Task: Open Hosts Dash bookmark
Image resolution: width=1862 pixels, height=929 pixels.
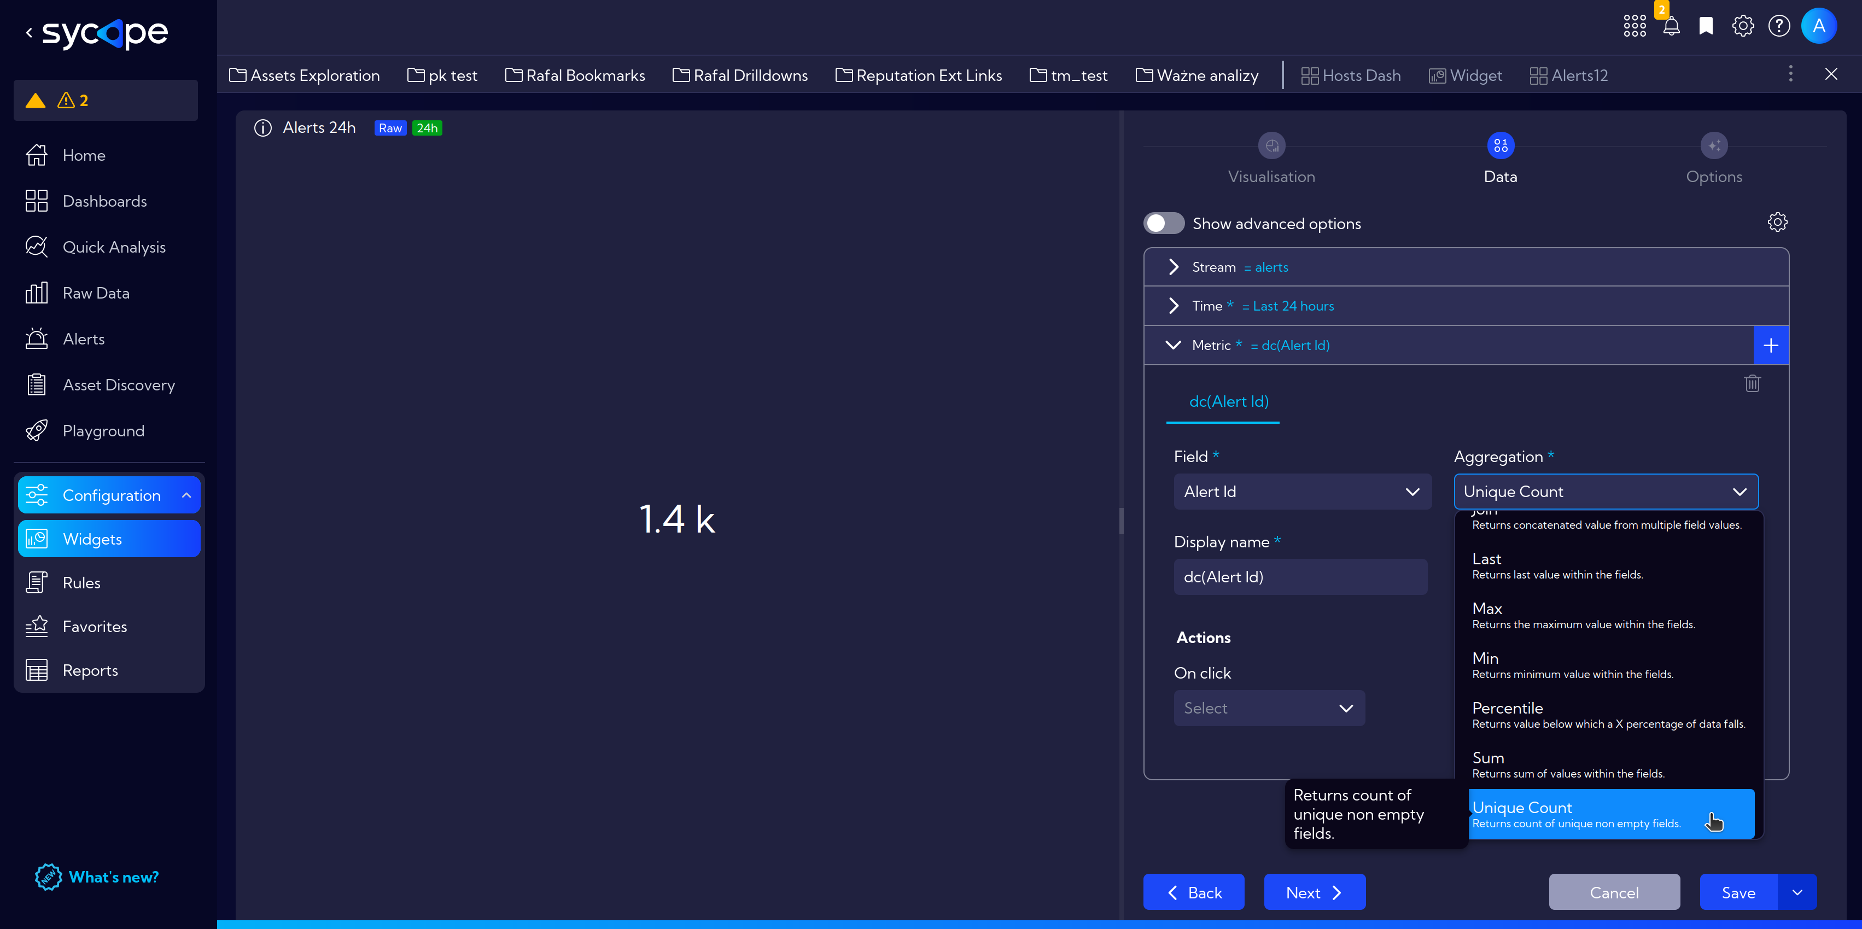Action: pyautogui.click(x=1351, y=75)
